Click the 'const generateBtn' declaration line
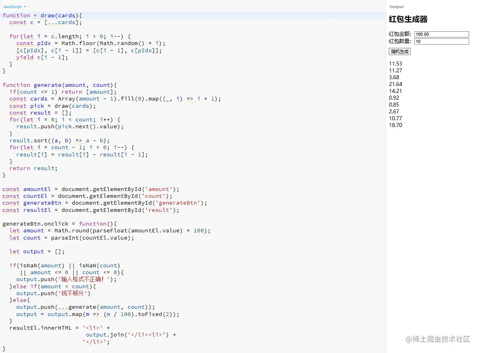This screenshot has width=480, height=353. [x=105, y=203]
